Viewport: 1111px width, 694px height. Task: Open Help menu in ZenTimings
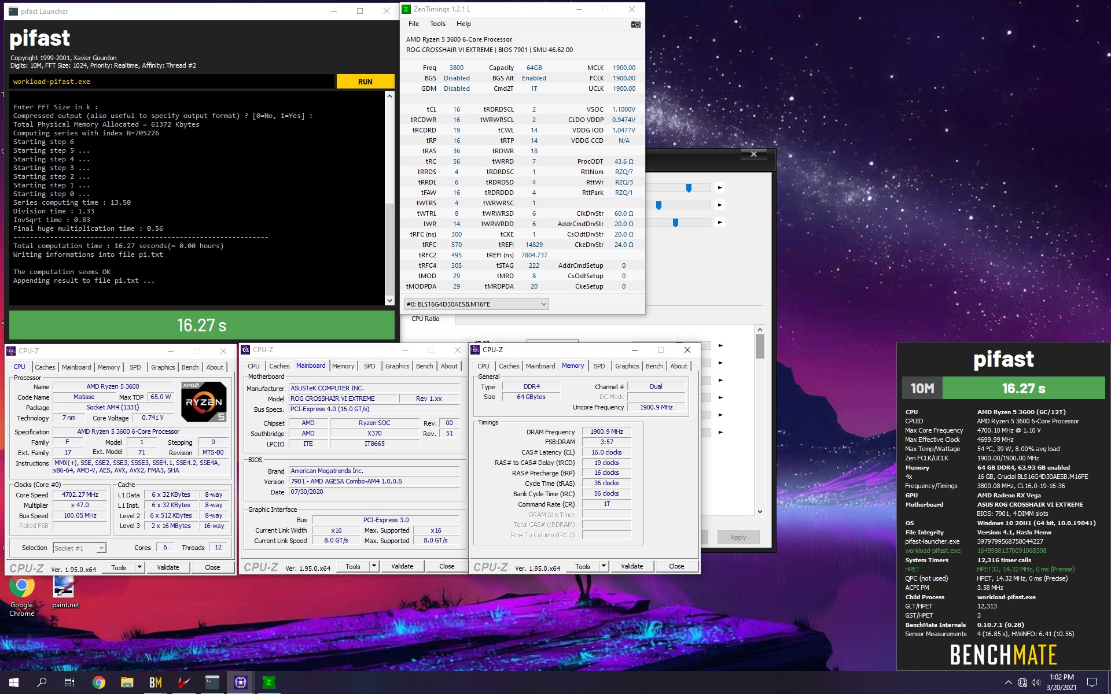(x=463, y=24)
